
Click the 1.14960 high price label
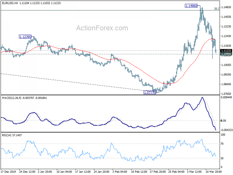tap(191, 6)
